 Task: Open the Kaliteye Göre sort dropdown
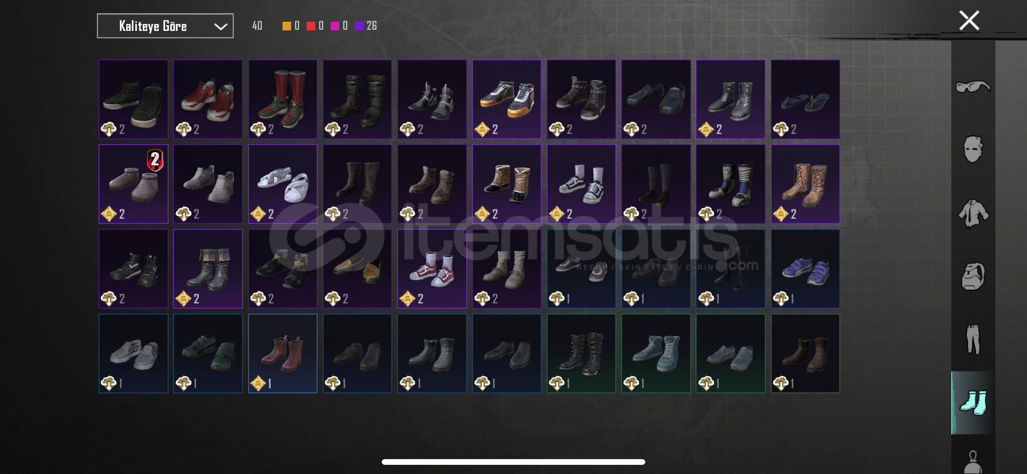pos(165,26)
